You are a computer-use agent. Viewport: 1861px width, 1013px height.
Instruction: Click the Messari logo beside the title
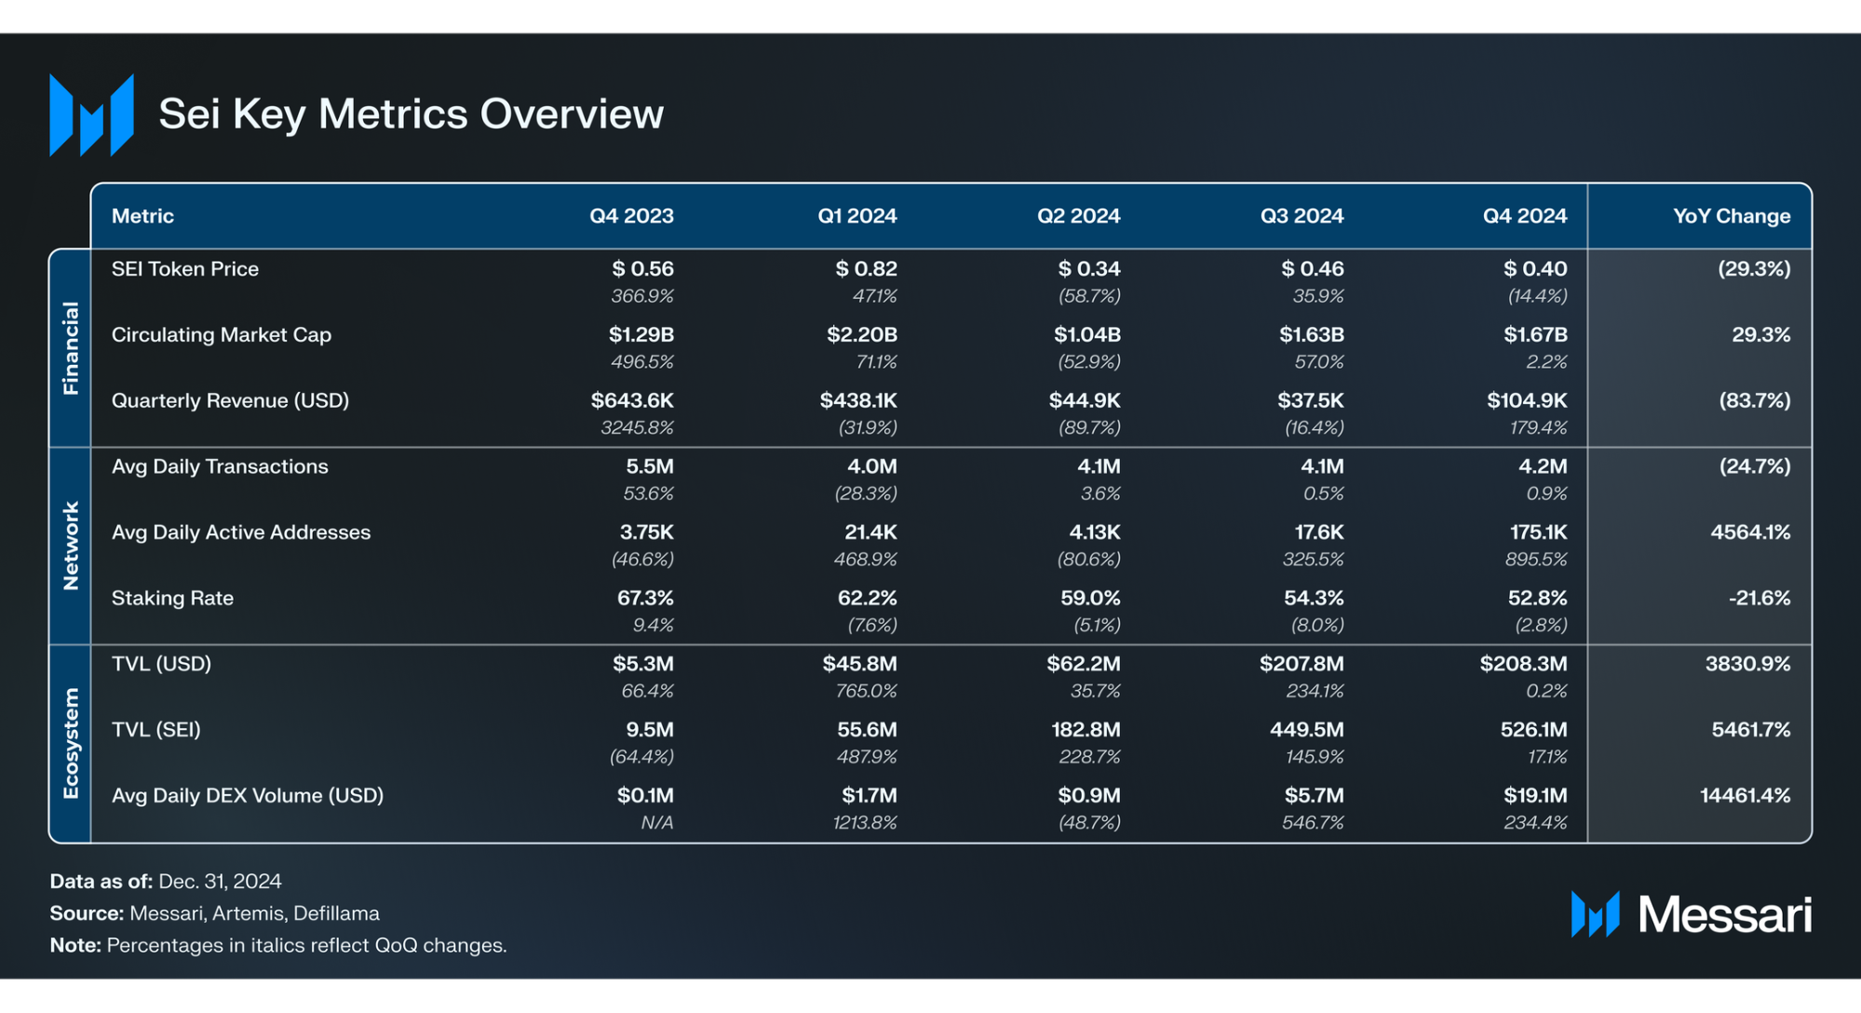coord(91,115)
